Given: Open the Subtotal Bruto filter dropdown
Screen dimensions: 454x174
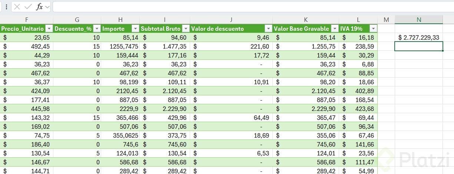Looking at the screenshot, I should tap(186, 29).
